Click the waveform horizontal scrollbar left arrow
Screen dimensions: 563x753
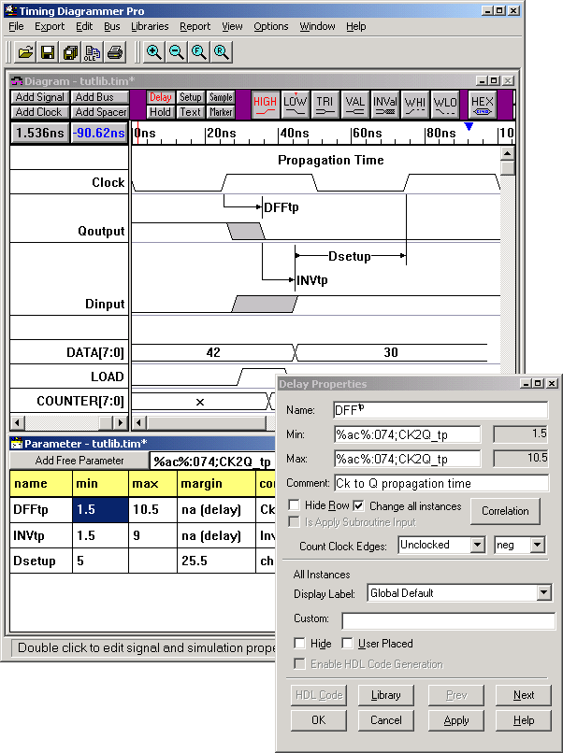coord(139,423)
